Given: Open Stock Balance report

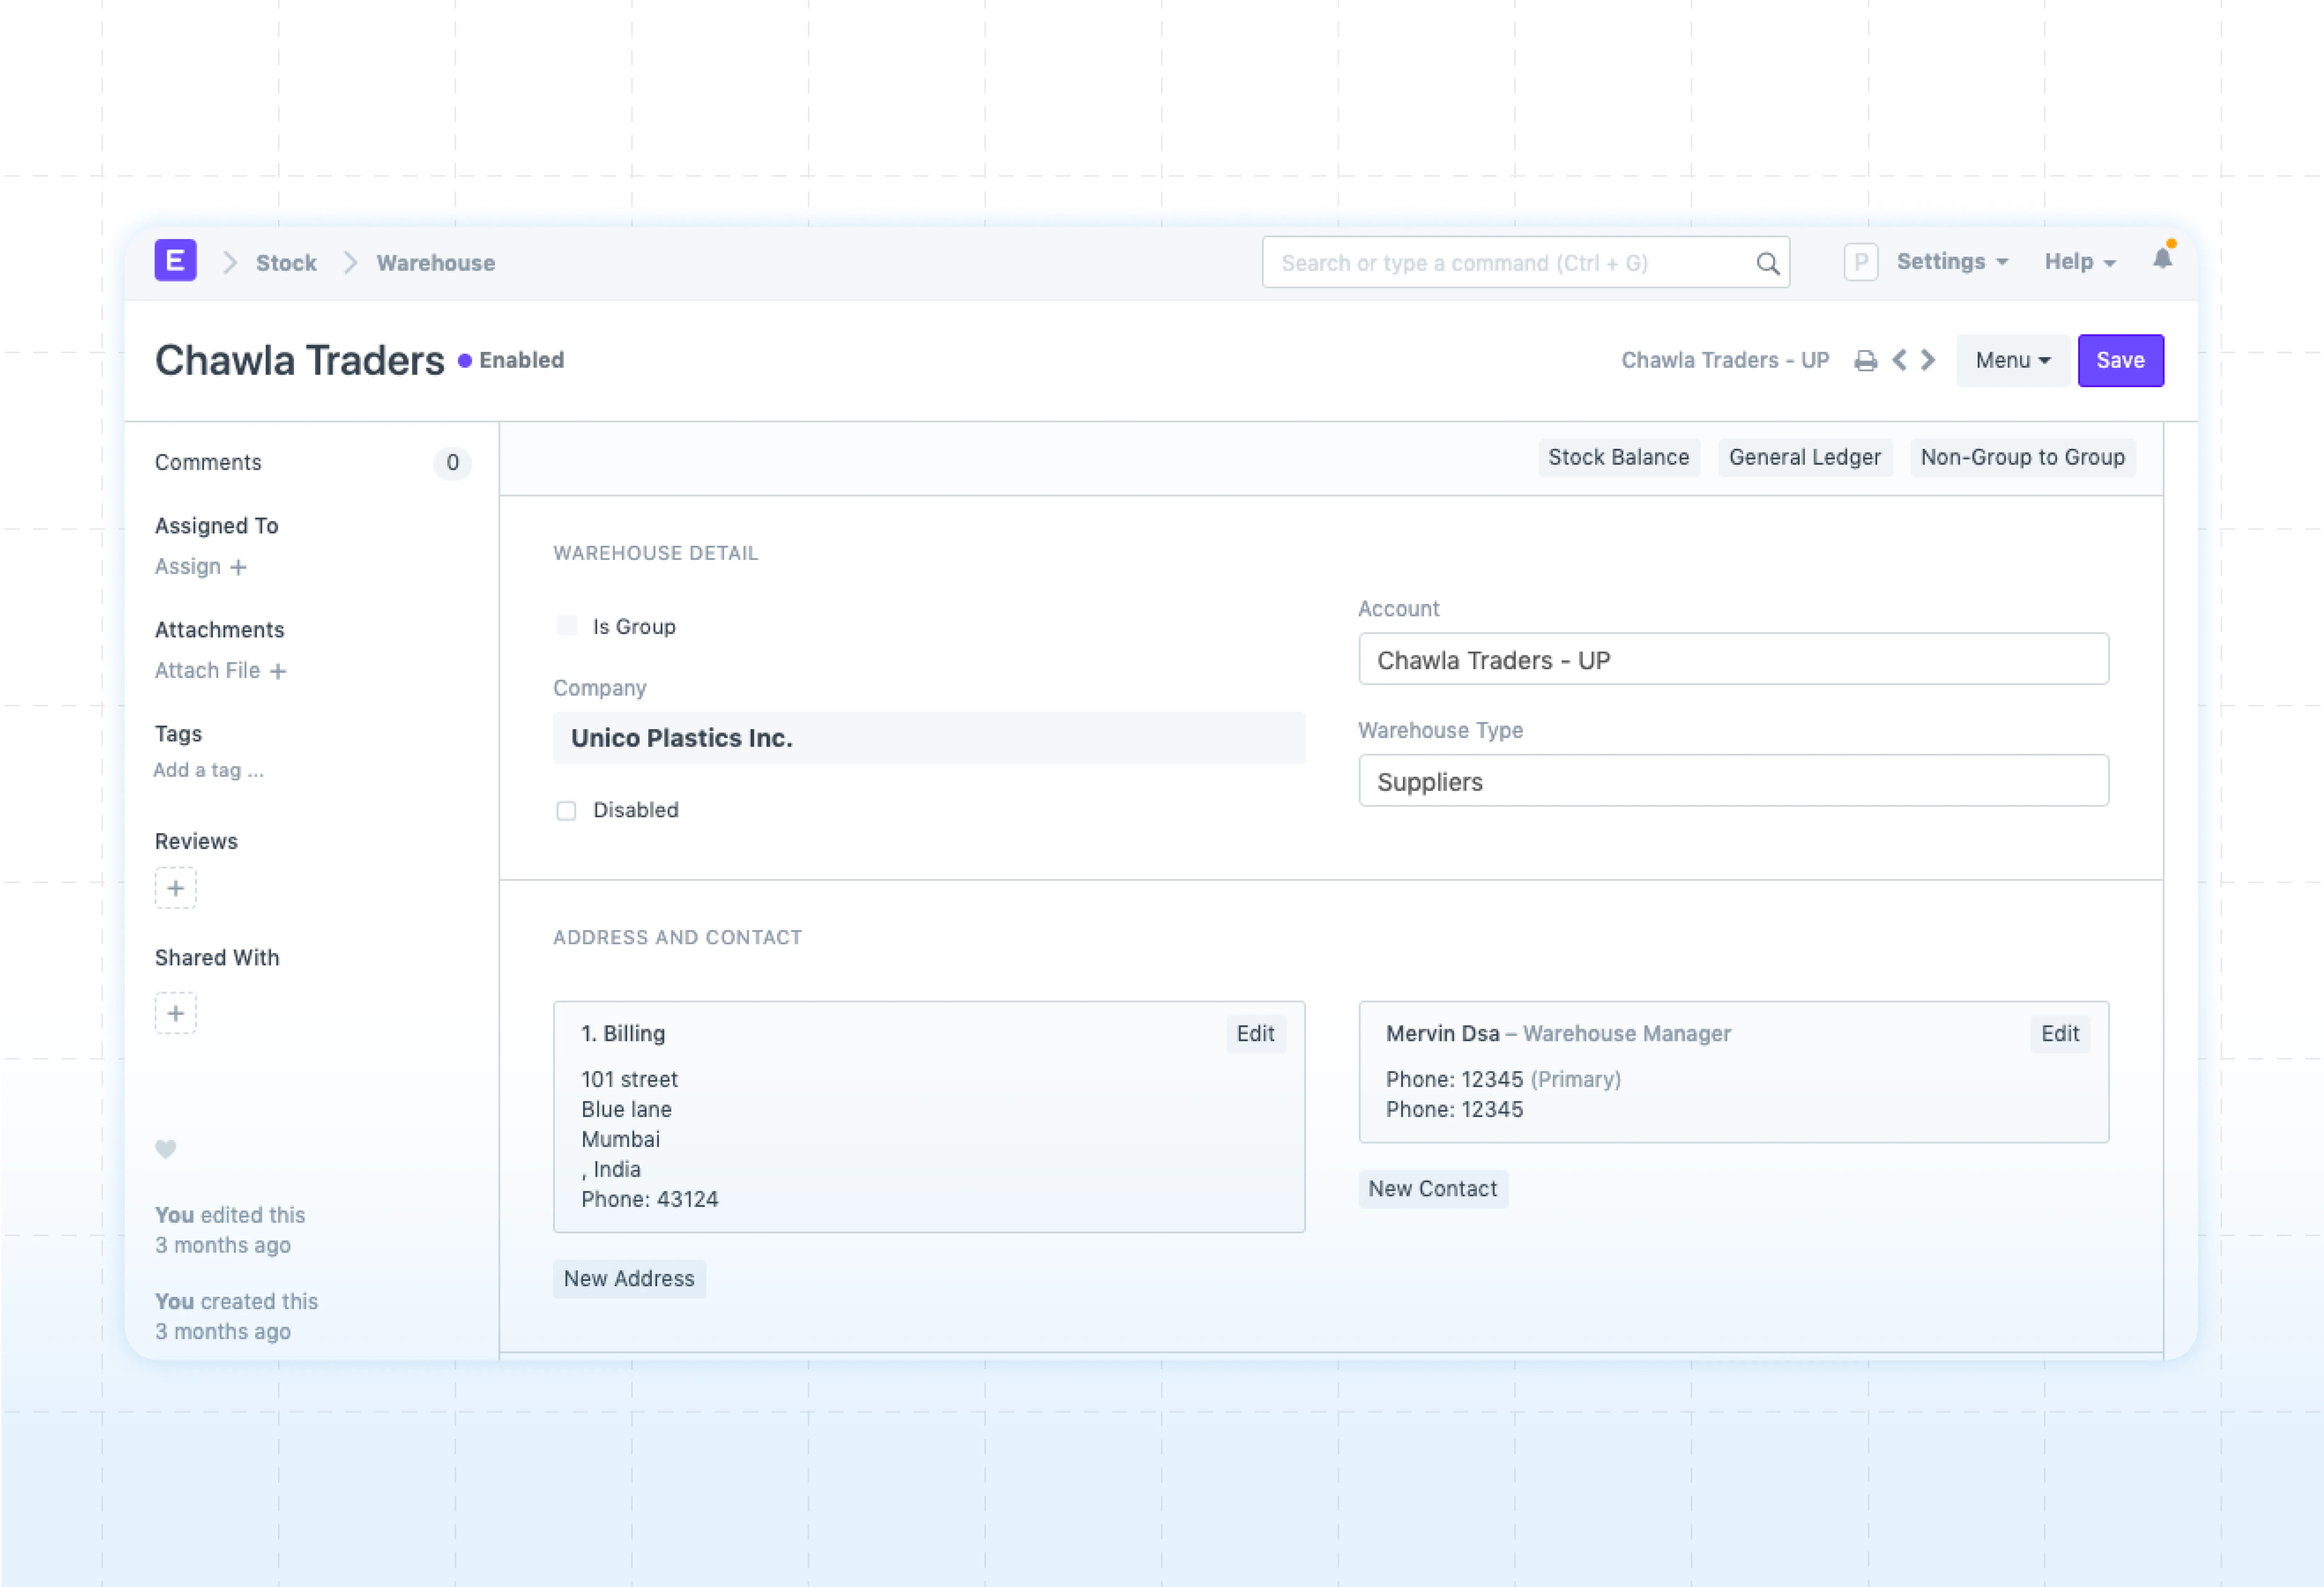Looking at the screenshot, I should click(x=1618, y=457).
